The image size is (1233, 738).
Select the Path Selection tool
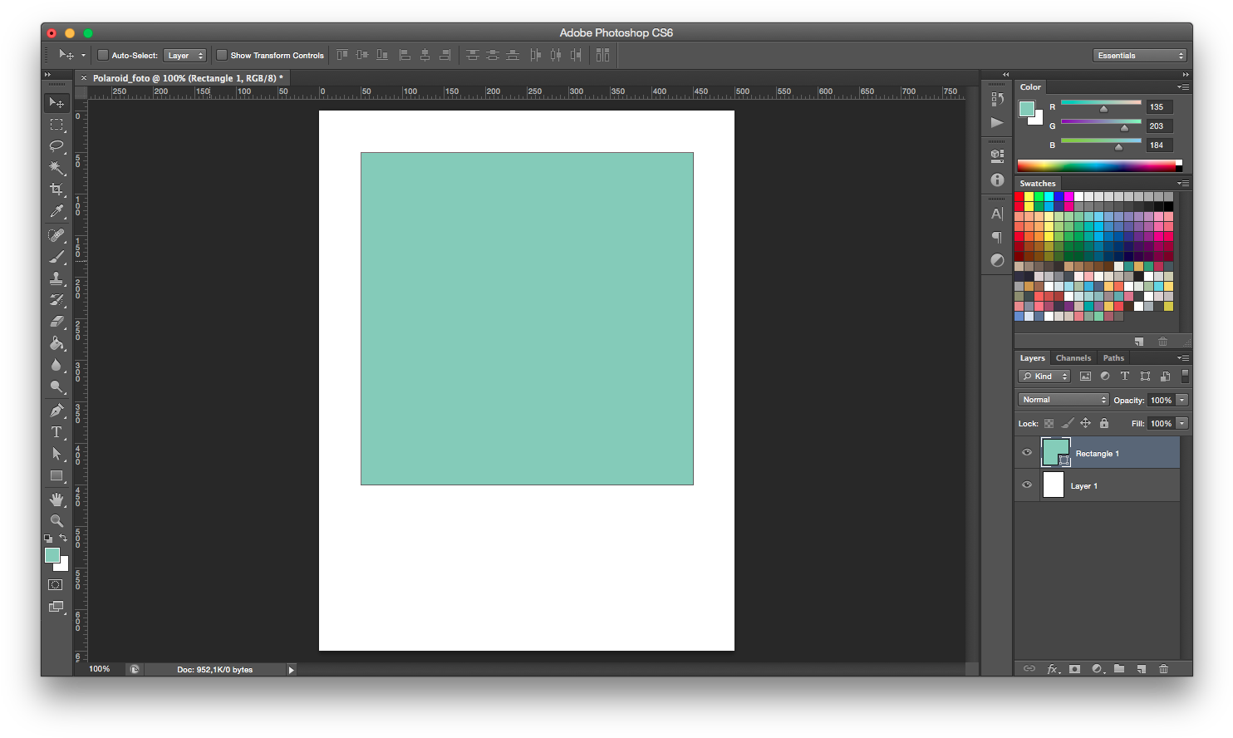coord(56,454)
